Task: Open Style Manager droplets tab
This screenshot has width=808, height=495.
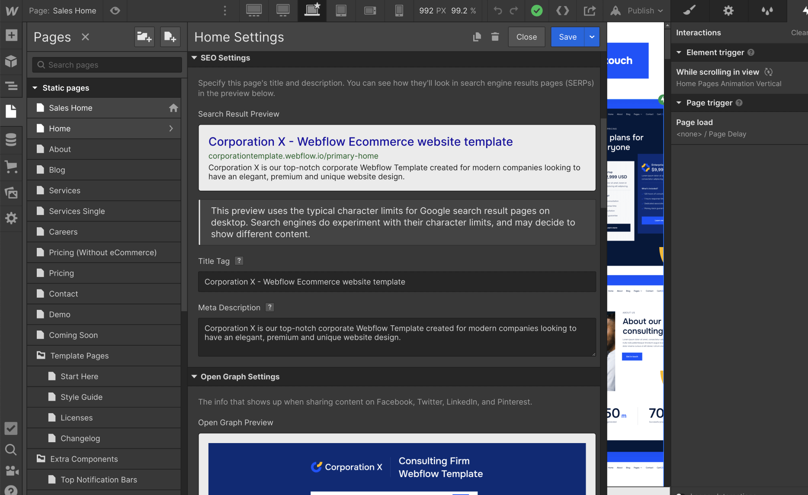Action: coord(767,11)
